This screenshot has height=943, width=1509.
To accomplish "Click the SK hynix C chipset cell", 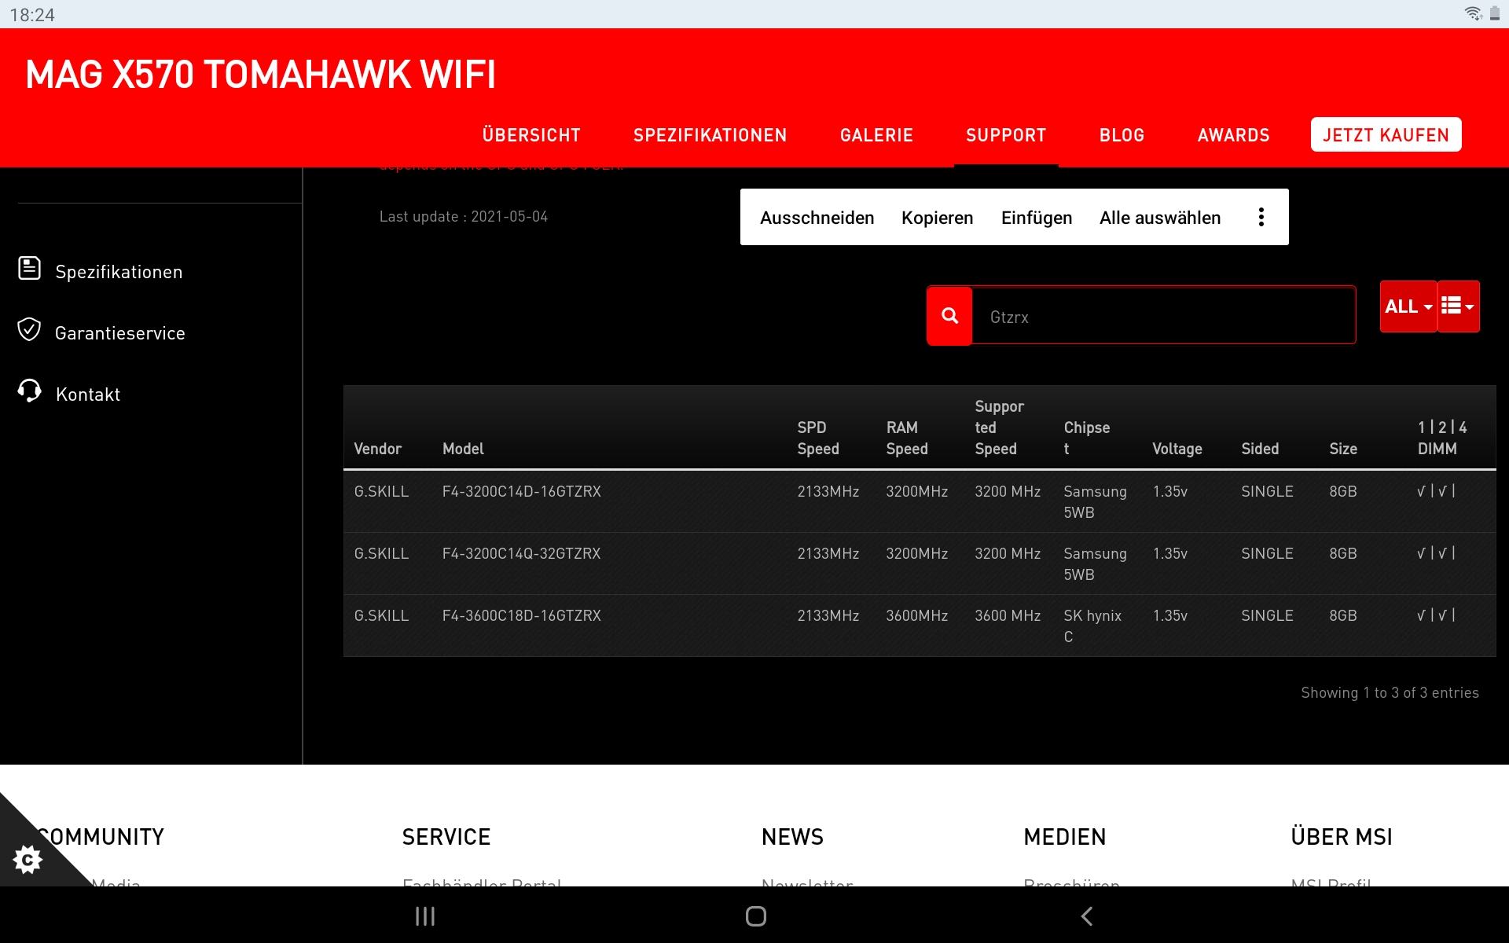I will (x=1092, y=626).
